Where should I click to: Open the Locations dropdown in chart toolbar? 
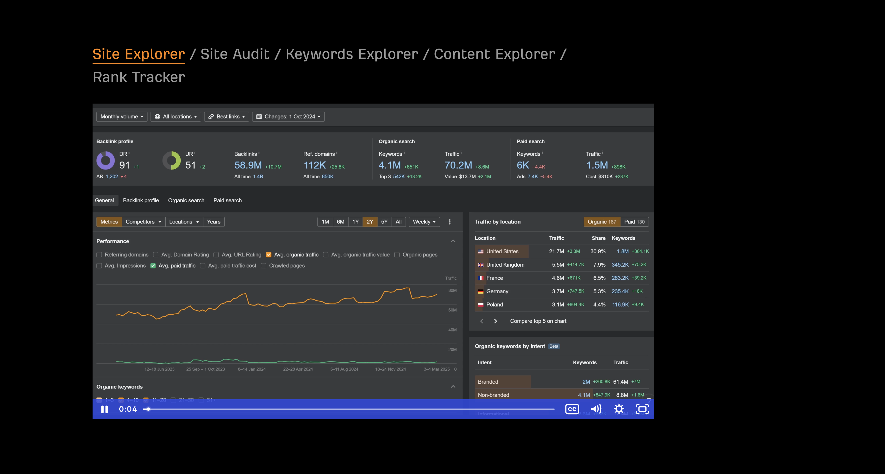click(x=184, y=222)
